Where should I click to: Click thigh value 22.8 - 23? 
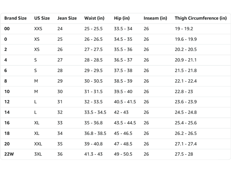pos(184,91)
